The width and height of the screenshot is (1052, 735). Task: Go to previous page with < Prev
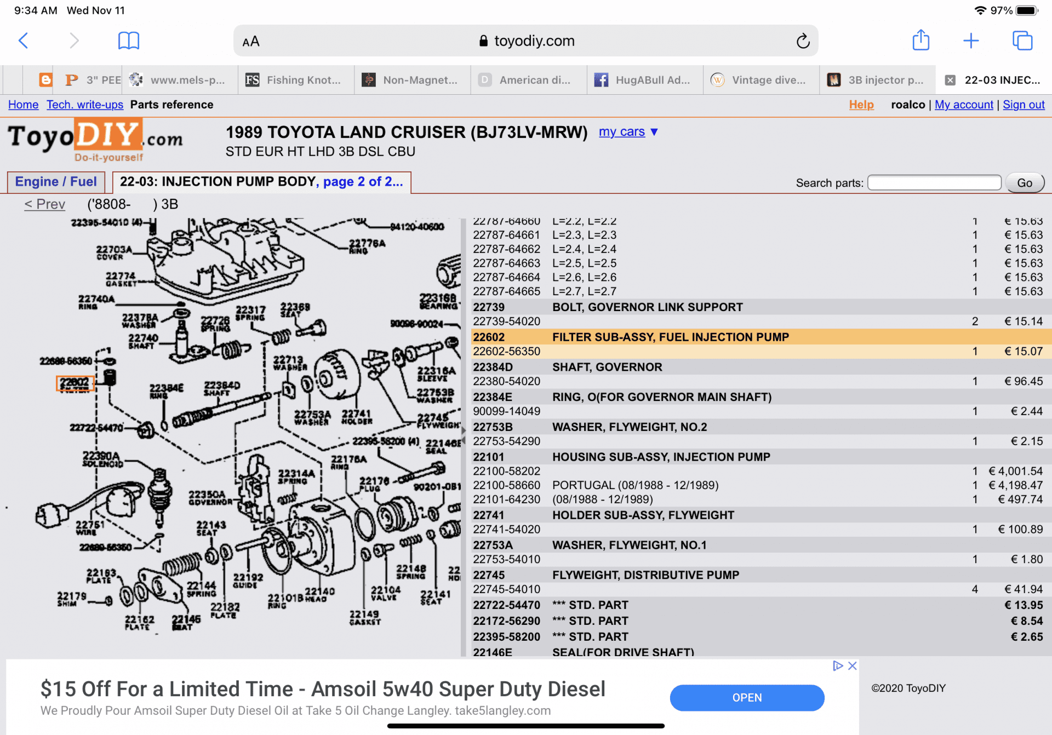click(44, 204)
